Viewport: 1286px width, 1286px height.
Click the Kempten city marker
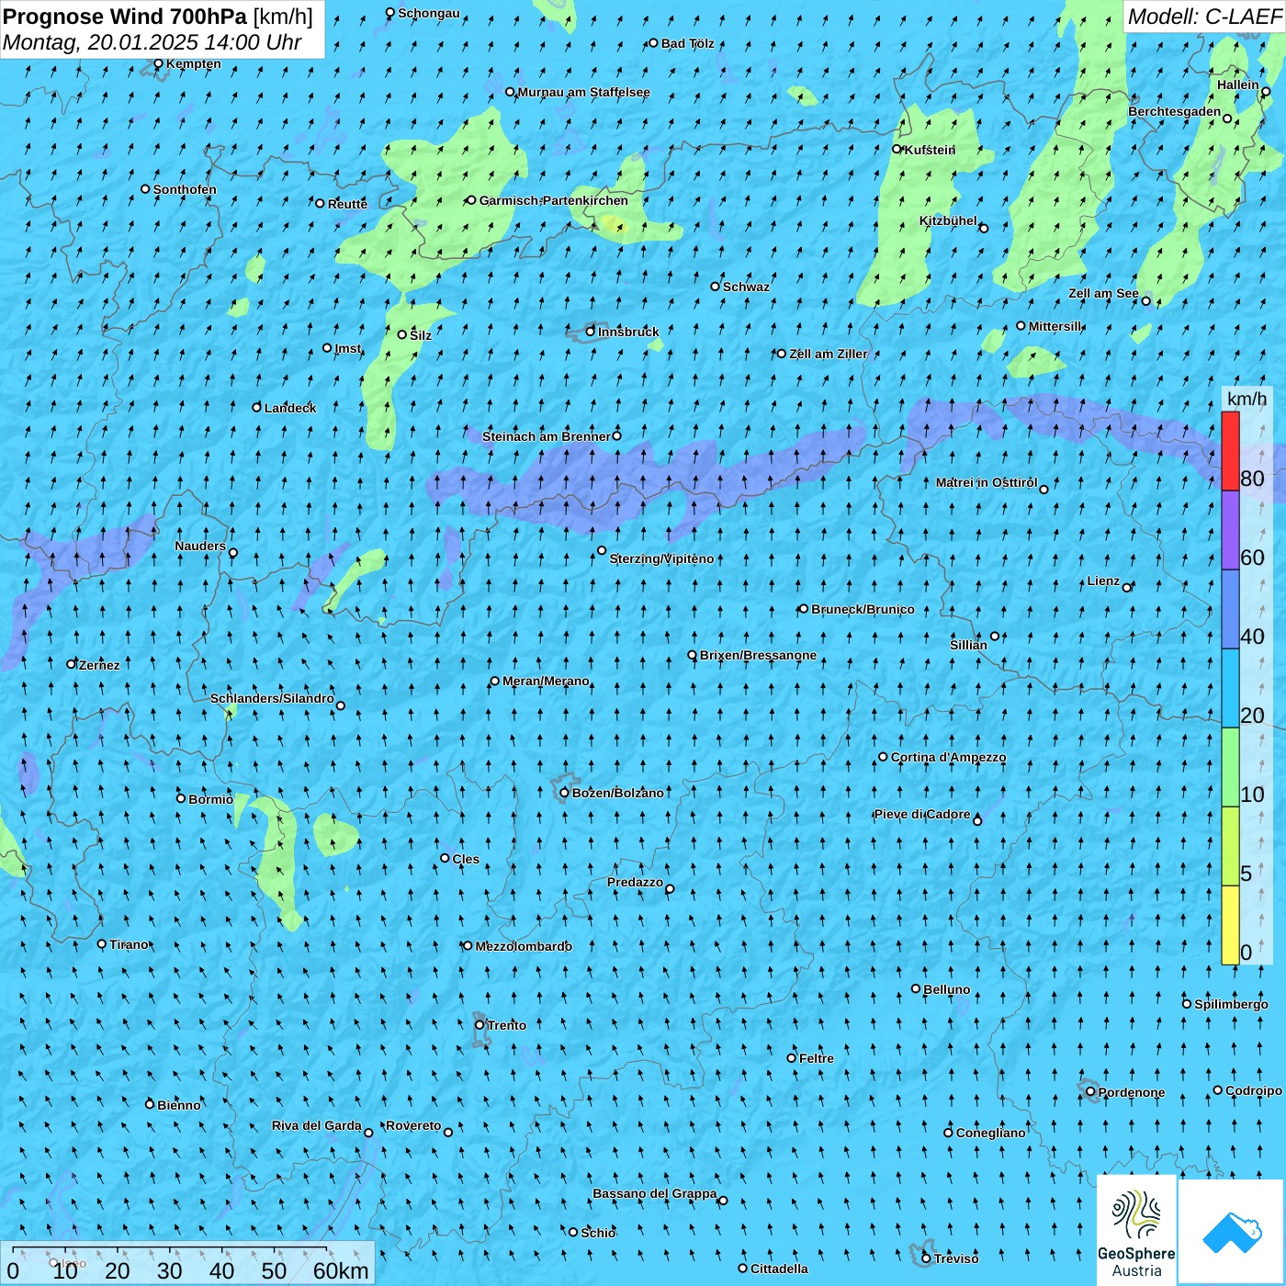pyautogui.click(x=158, y=63)
